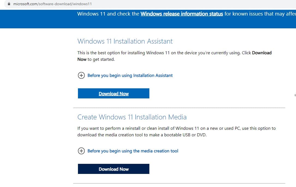Screen dimensions: 296x187
Task: Click the 'This is the best option' description paragraph
Action: coord(164,53)
